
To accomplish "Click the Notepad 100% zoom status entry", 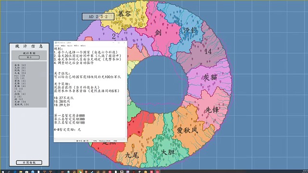I will [x=95, y=141].
